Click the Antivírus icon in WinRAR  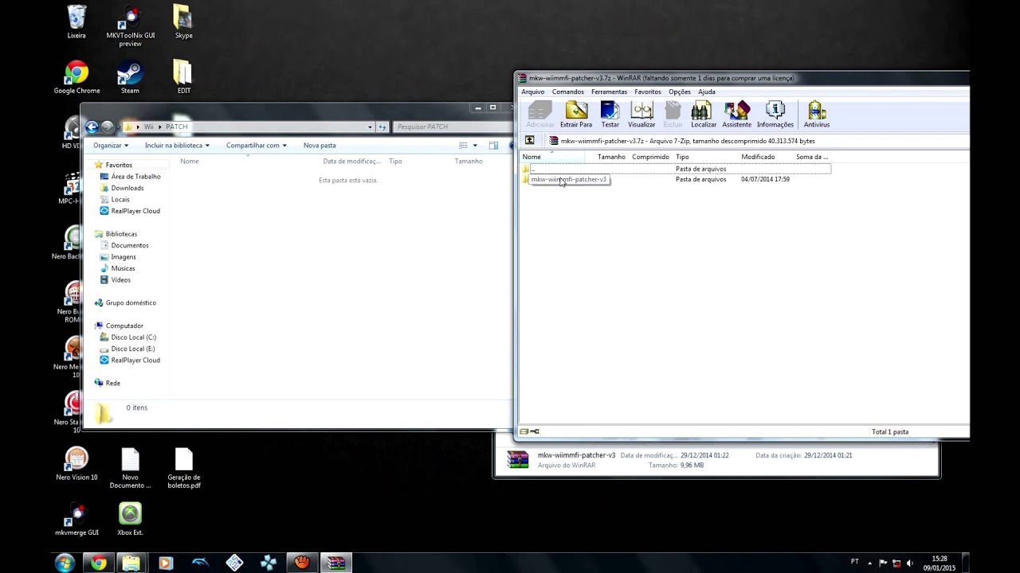click(816, 115)
